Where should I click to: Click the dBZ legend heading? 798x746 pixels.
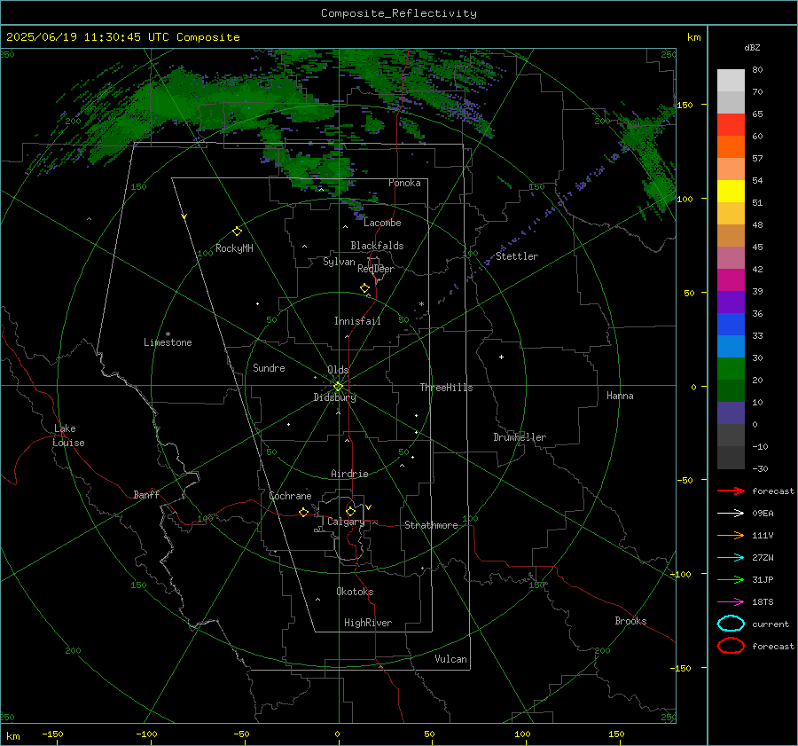(752, 47)
